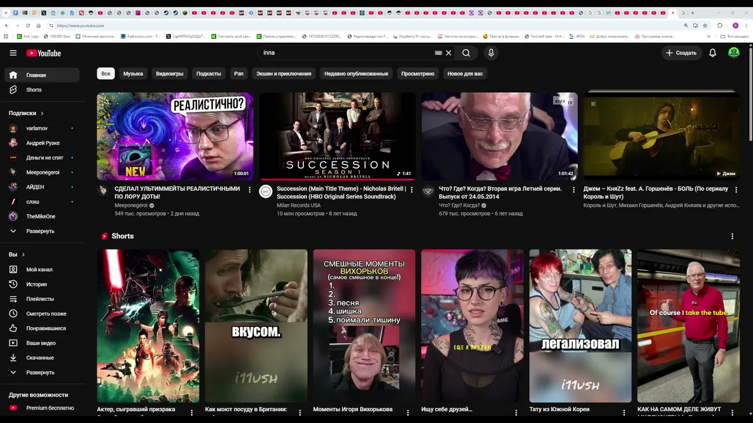The height and width of the screenshot is (423, 753).
Task: Select the Рэп filter chip
Action: point(239,74)
